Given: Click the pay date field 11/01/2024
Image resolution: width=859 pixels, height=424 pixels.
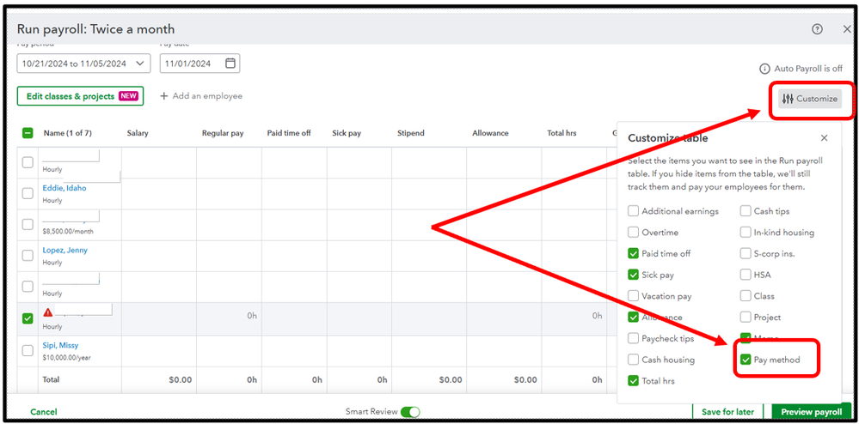Looking at the screenshot, I should click(200, 64).
